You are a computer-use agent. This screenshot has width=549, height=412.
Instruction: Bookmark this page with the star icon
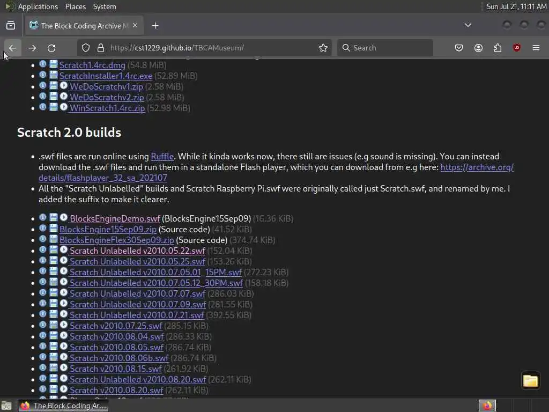point(323,48)
